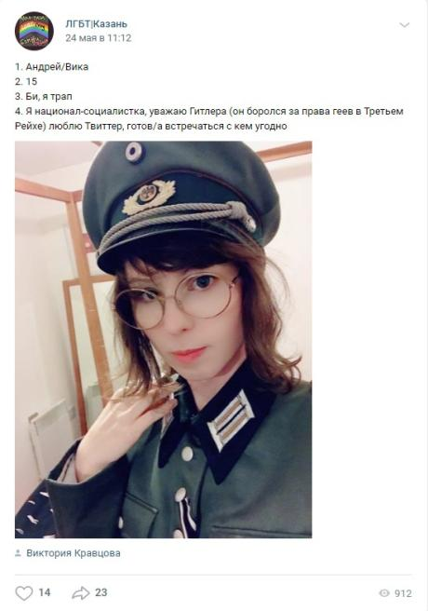Open the post options chevron
Image resolution: width=428 pixels, height=611 pixels.
tap(405, 25)
